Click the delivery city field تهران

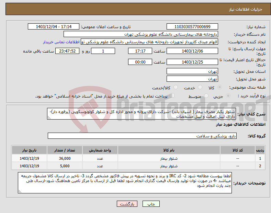[x=192, y=79]
